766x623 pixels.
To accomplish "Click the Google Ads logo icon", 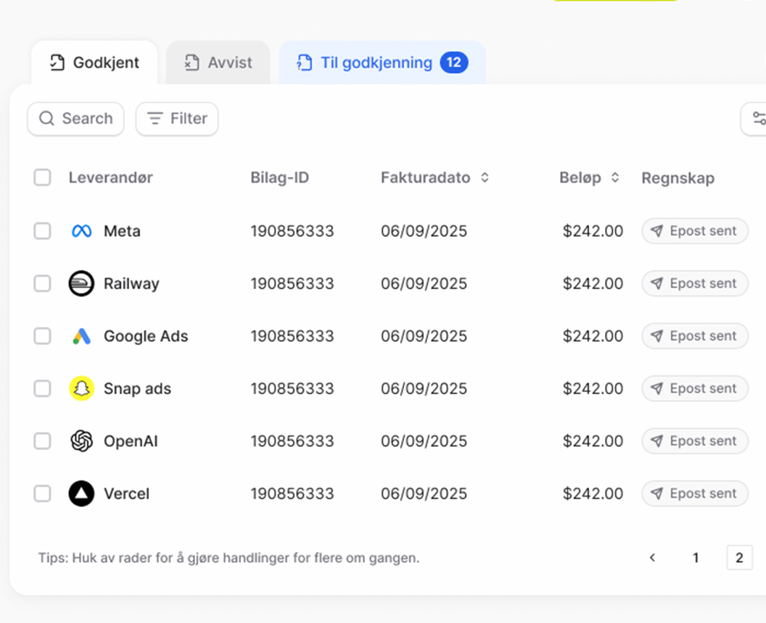I will (x=81, y=336).
